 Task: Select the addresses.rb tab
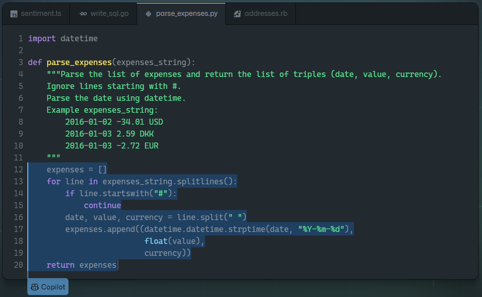[x=266, y=13]
